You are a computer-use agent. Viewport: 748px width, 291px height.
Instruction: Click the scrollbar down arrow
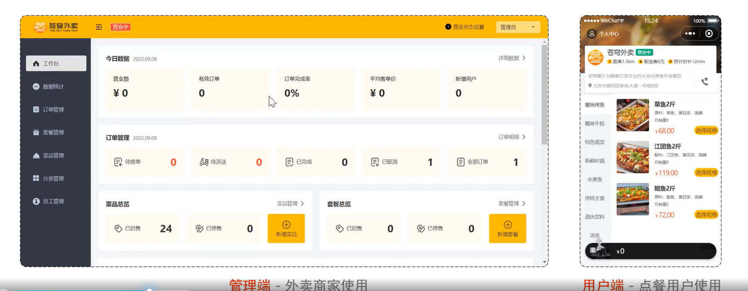click(x=545, y=262)
